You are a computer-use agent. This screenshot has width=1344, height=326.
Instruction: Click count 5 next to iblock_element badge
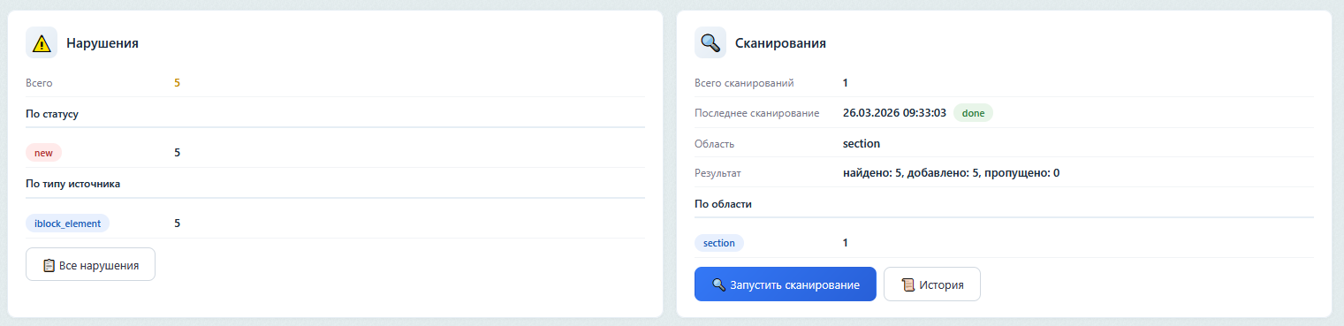click(177, 224)
